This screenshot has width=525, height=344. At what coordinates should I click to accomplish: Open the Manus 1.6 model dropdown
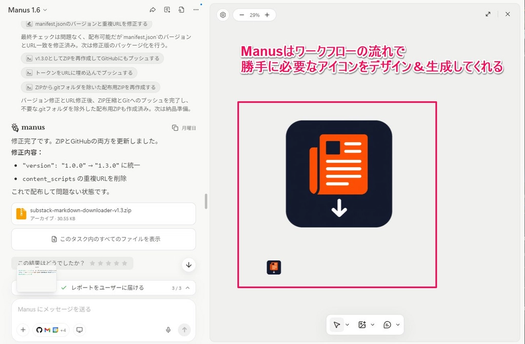click(28, 10)
